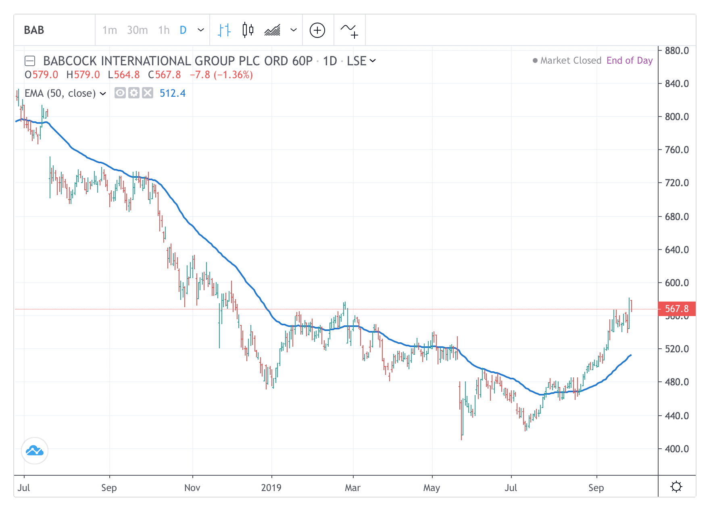Click the Compare or Add Symbol plus icon

pos(317,30)
